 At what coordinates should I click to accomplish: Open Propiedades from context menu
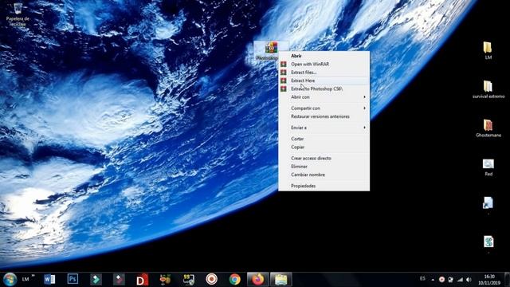tap(324, 186)
